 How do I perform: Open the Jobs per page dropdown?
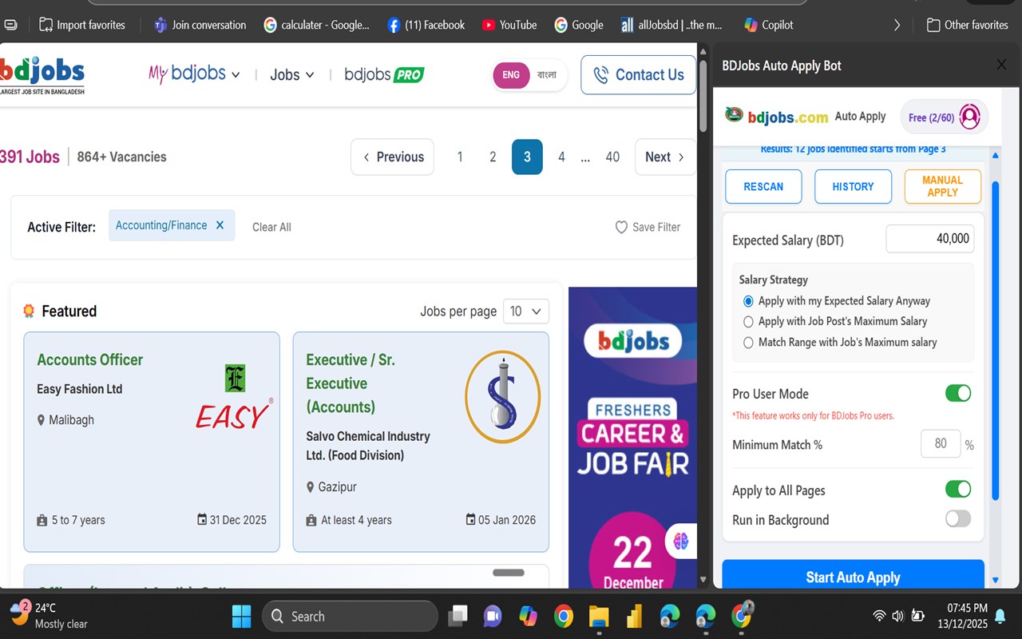coord(525,312)
